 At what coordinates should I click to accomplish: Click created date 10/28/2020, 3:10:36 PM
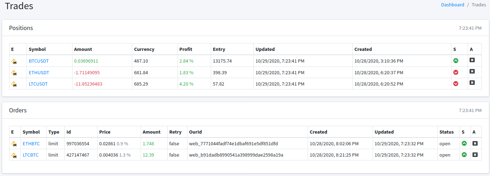coord(379,61)
